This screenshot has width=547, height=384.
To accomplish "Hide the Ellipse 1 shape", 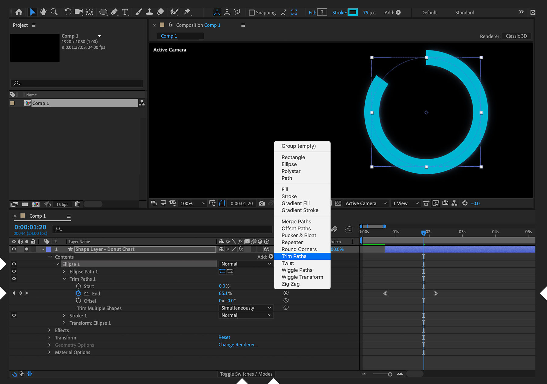I will tap(14, 264).
